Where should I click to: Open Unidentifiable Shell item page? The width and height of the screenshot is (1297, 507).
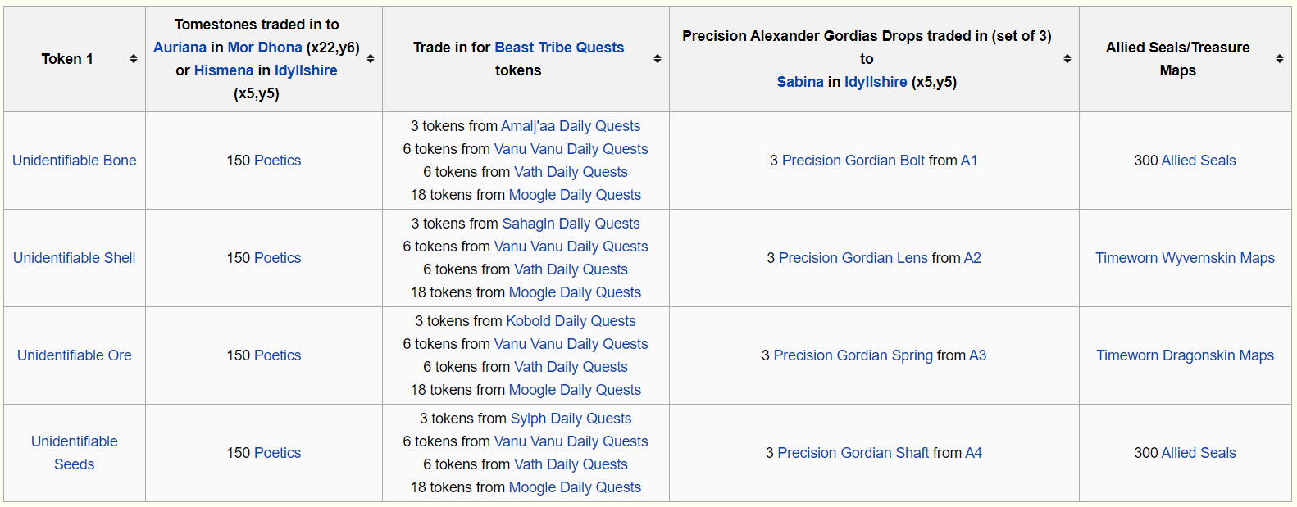[x=75, y=258]
